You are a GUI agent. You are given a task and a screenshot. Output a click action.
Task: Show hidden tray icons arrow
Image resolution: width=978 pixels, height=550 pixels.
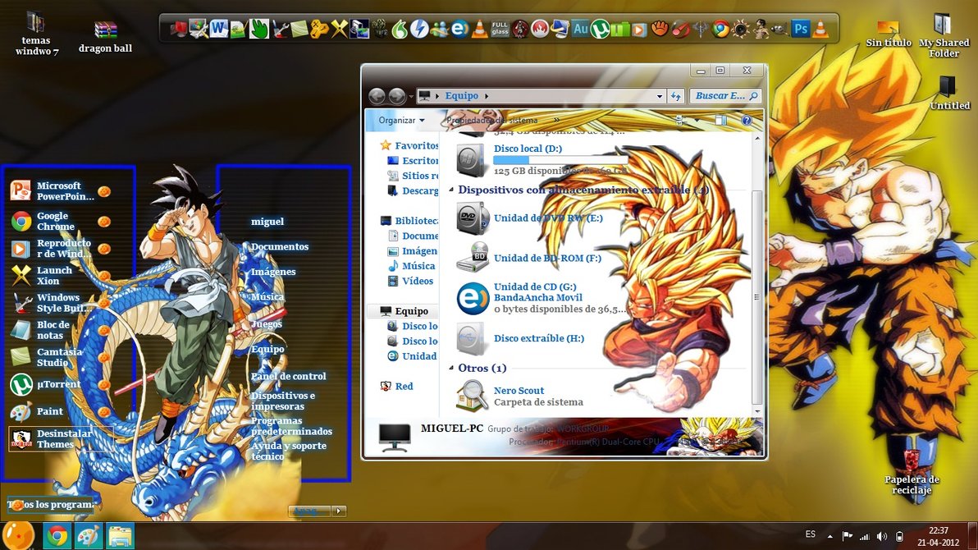[x=829, y=536]
